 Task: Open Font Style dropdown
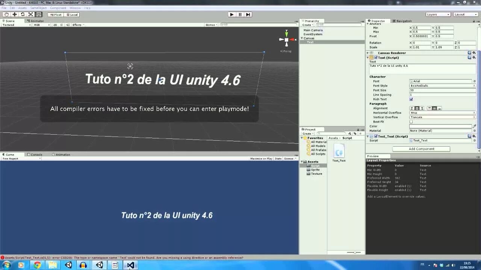pyautogui.click(x=443, y=86)
